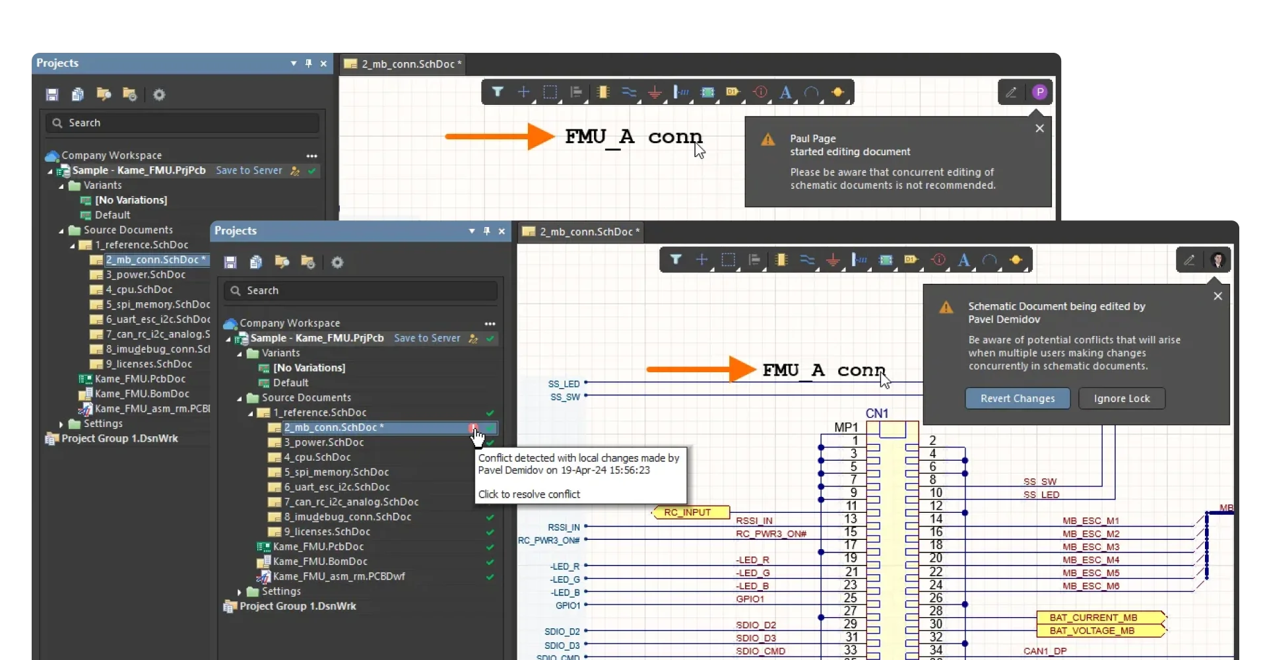Collapse Source Documents folder in front panel
Screen dimensions: 1267x660
(x=240, y=398)
